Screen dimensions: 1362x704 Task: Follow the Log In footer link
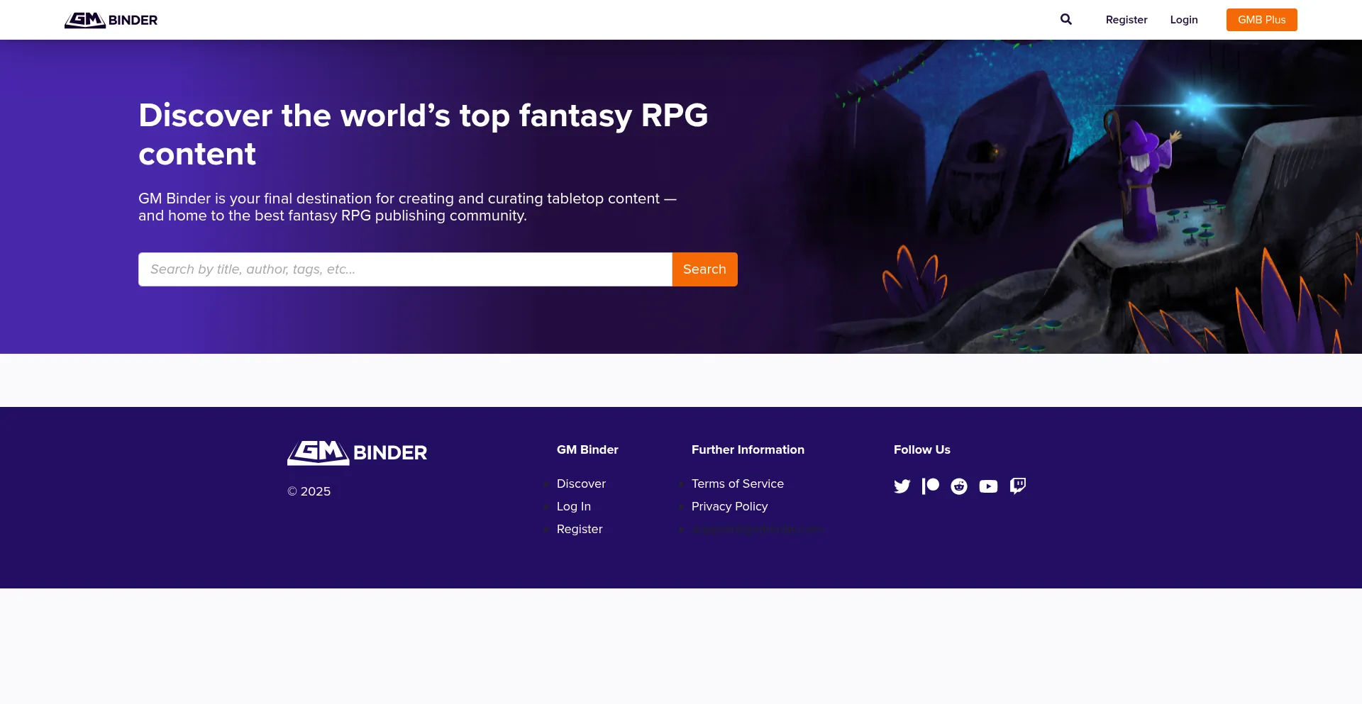click(x=573, y=506)
